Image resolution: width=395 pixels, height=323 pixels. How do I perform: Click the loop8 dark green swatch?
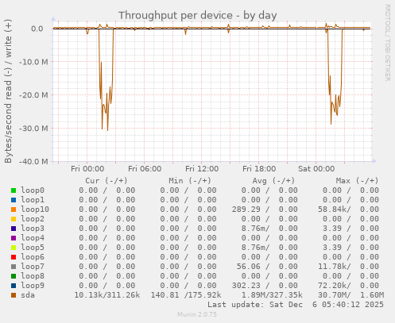14,276
